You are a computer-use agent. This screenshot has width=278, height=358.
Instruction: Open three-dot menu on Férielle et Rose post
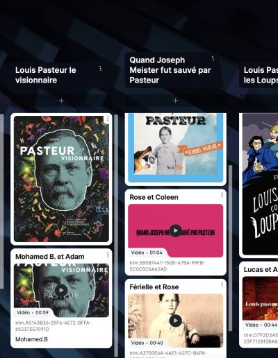point(222,284)
